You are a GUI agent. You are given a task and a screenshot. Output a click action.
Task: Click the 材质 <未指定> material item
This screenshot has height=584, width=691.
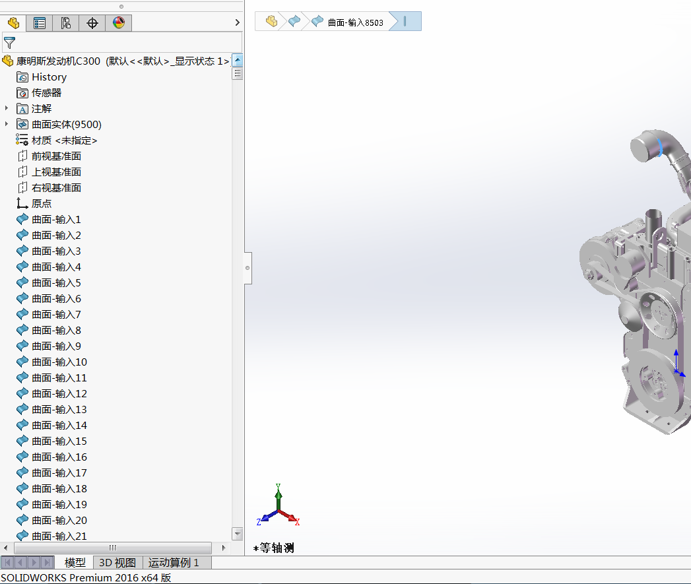56,140
